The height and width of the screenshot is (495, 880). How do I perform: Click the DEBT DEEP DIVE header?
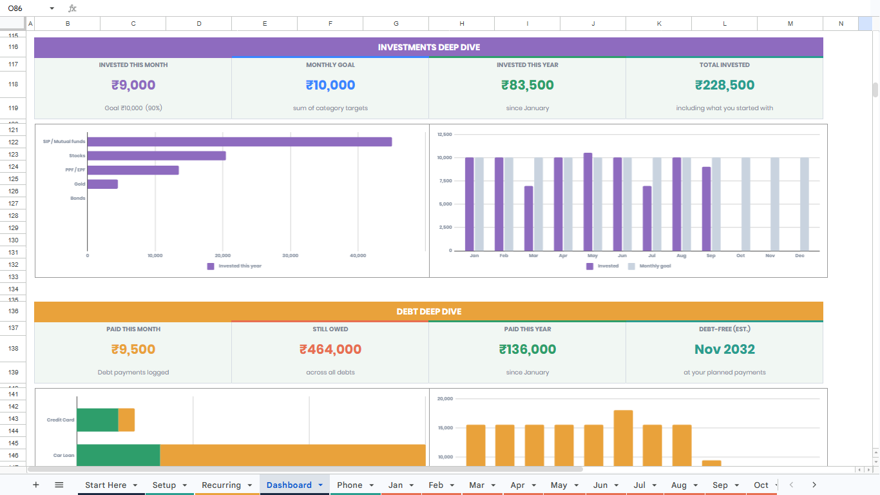[x=428, y=311]
